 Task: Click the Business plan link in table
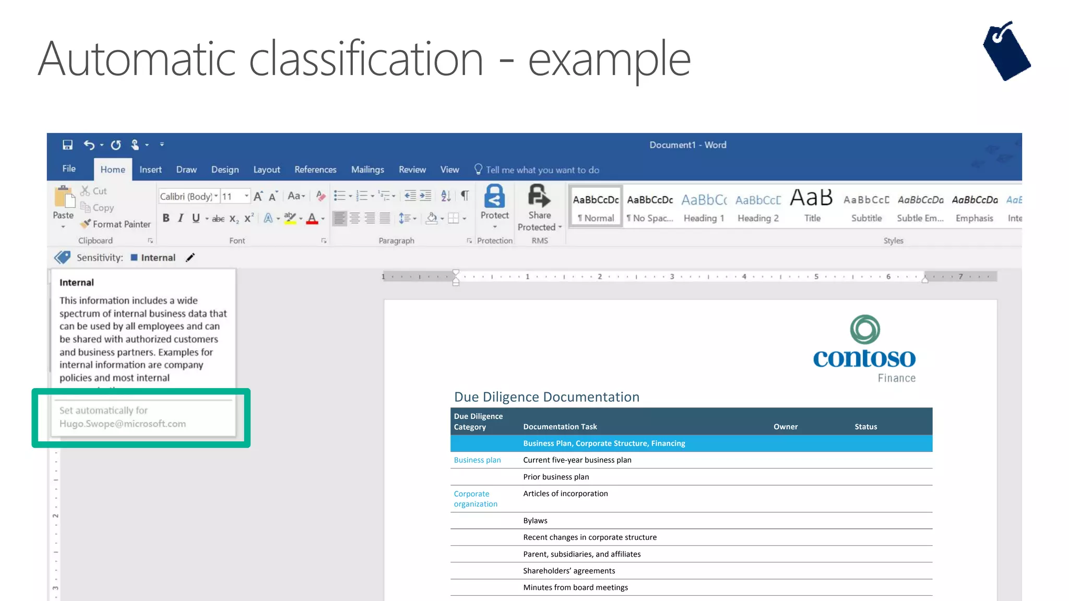coord(477,460)
